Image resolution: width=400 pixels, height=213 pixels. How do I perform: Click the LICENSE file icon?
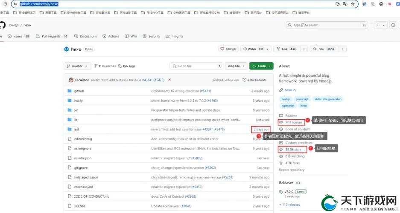tap(70, 206)
